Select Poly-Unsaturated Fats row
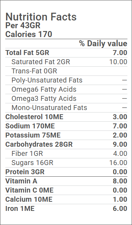The width and height of the screenshot is (132, 225). coord(66,80)
